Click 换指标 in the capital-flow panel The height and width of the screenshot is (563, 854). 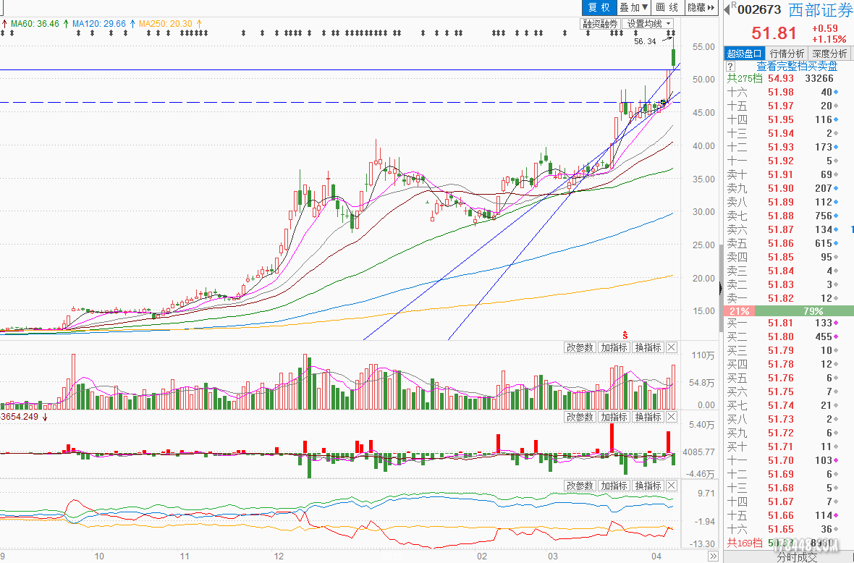[x=648, y=417]
